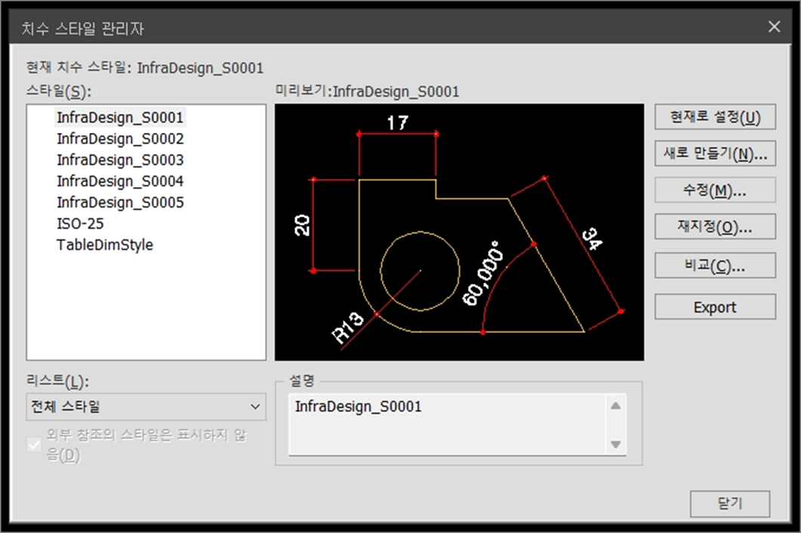Click the dimension style preview image
801x533 pixels.
(459, 233)
